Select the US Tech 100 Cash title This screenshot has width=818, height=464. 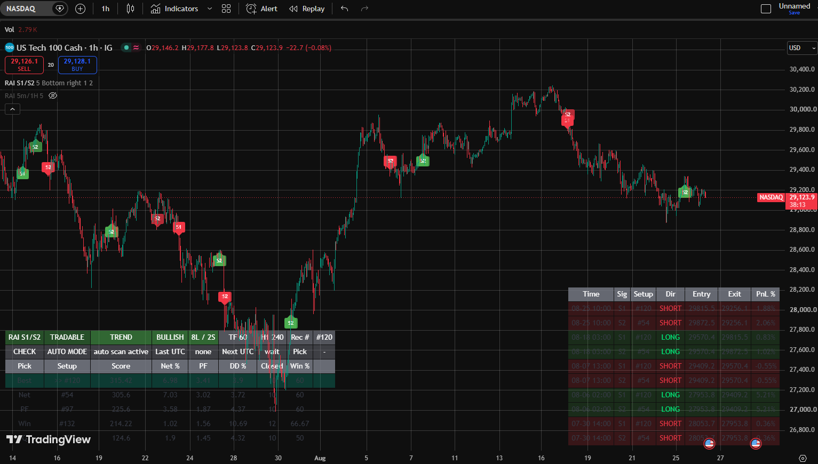point(65,47)
